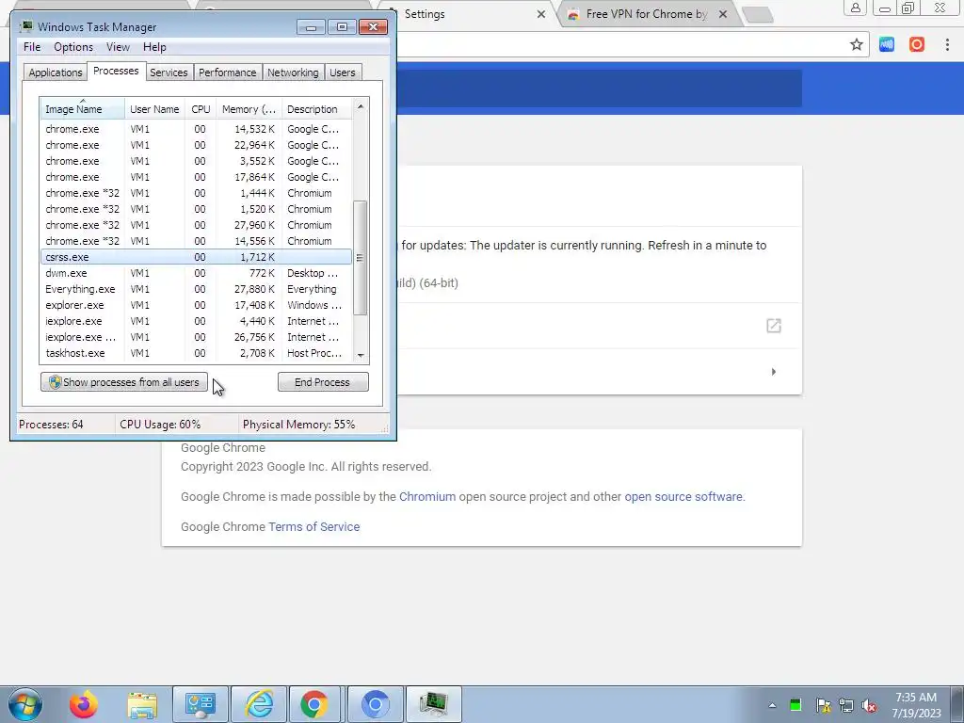The height and width of the screenshot is (723, 964).
Task: Sort processes by CPU column
Action: (201, 109)
